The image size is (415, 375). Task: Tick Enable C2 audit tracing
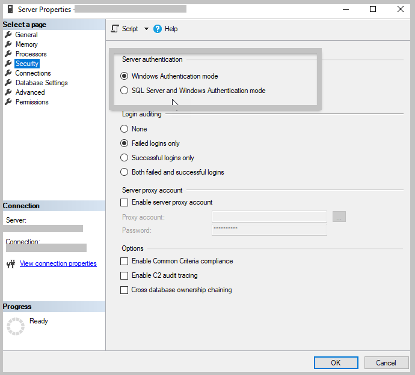point(124,276)
